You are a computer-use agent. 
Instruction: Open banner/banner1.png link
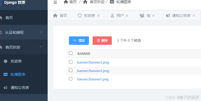tap(93, 79)
